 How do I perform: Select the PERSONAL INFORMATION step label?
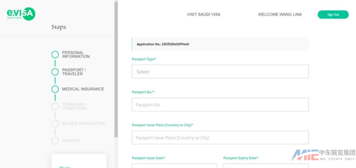76,55
